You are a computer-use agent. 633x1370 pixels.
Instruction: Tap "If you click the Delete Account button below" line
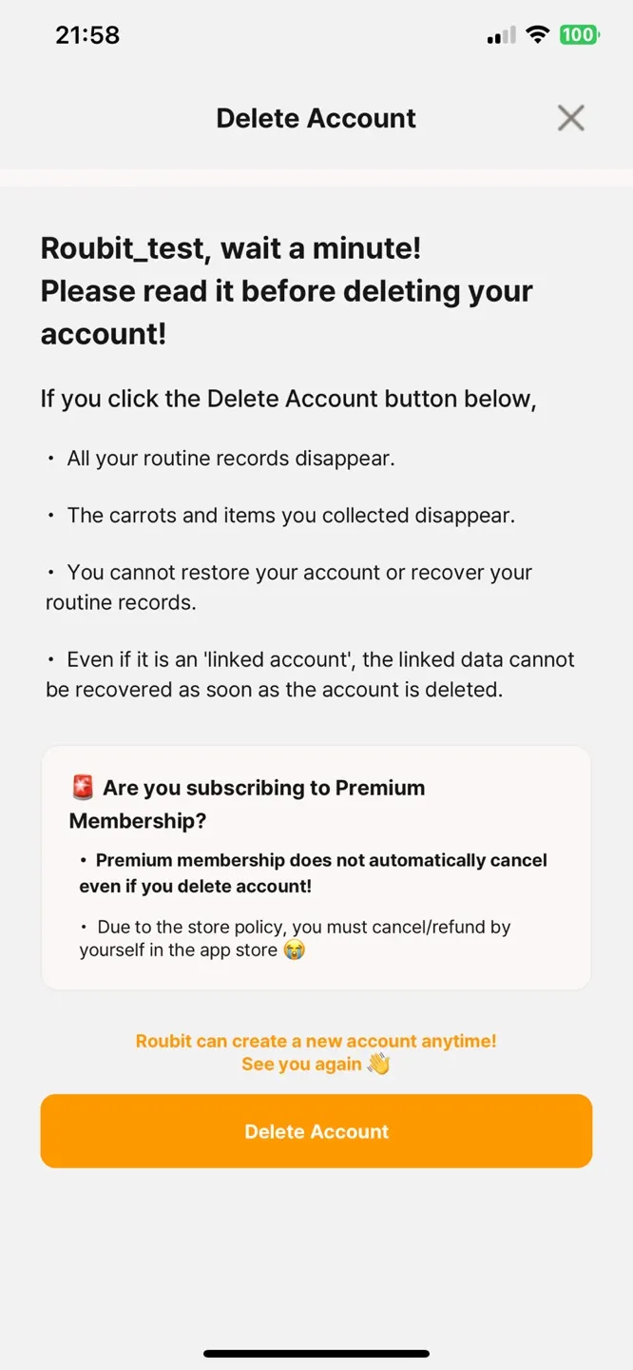(x=288, y=399)
